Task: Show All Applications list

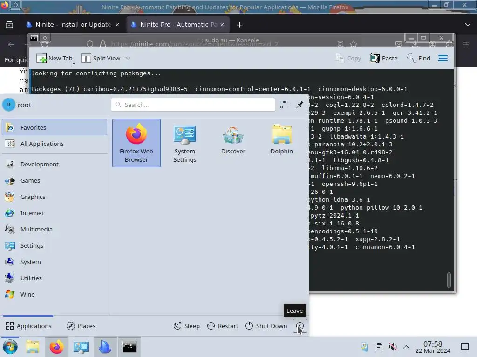Action: coord(55,144)
